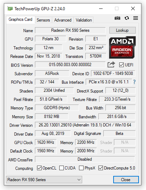Click the BIOS export share icon
Viewport: 146px width, 190px height.
[111, 65]
